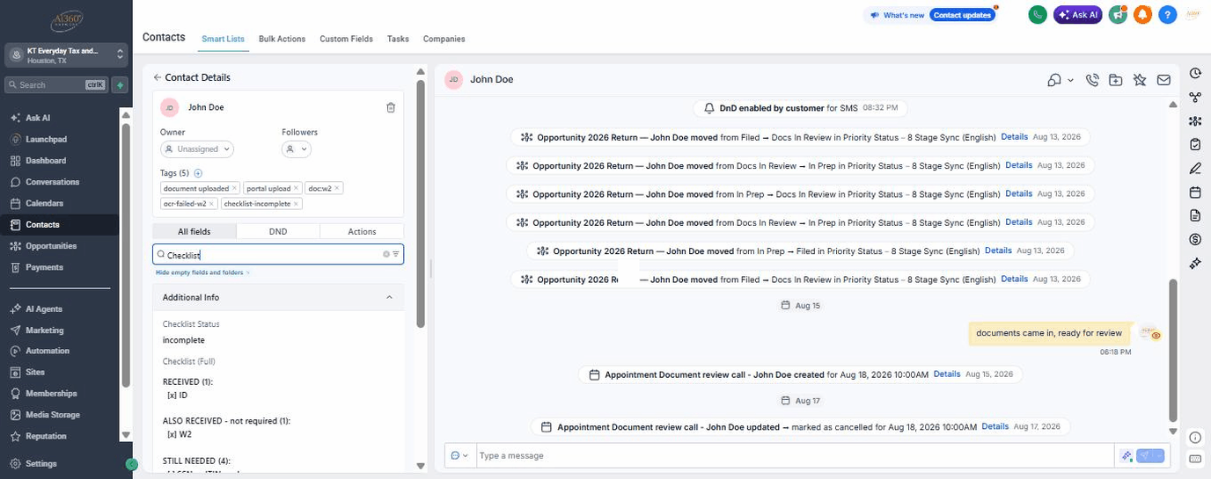The height and width of the screenshot is (479, 1211).
Task: Remove the "checklist-incomplete" tag
Action: (x=296, y=203)
